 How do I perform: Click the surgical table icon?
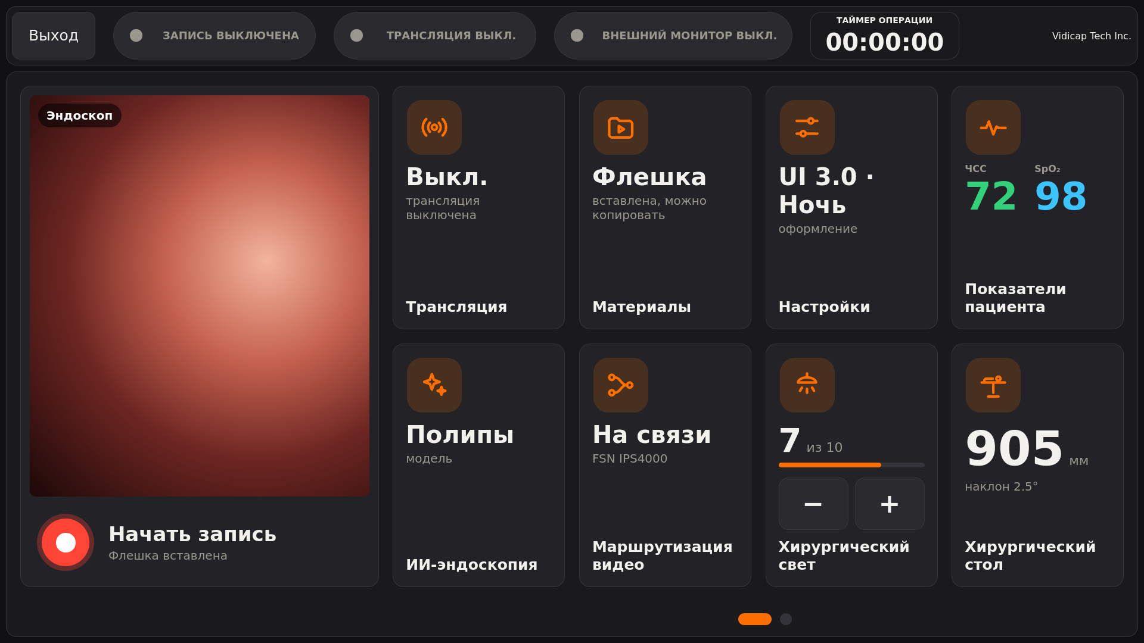click(x=993, y=385)
